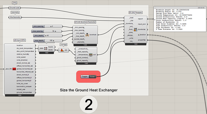Click the GHE Designer component icon
The width and height of the screenshot is (207, 114).
point(136,30)
